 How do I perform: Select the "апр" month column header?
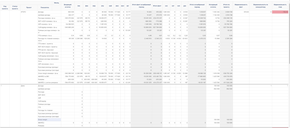pyautogui.click(x=102, y=5)
